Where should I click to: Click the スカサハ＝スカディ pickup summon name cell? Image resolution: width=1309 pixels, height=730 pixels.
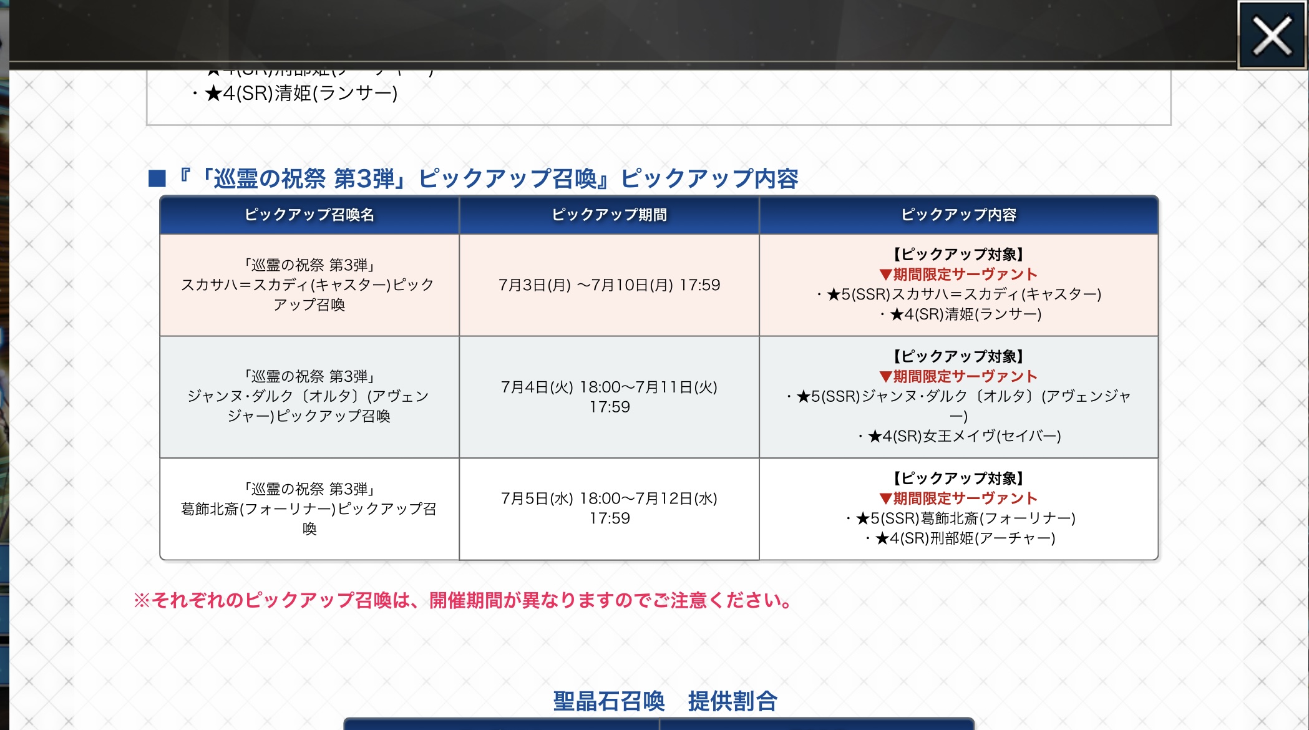(309, 285)
